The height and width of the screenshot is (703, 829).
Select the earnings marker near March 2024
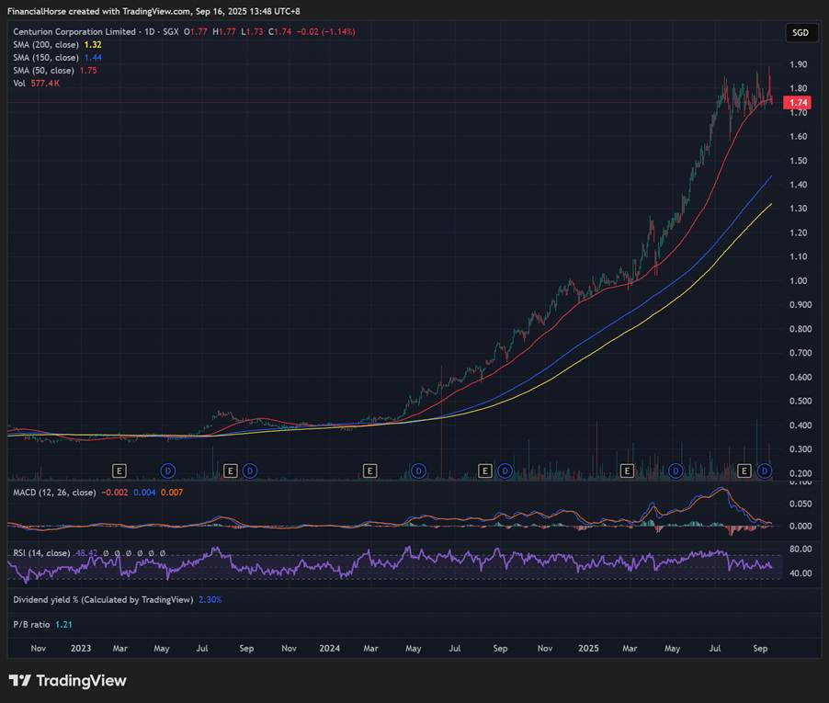[x=369, y=471]
